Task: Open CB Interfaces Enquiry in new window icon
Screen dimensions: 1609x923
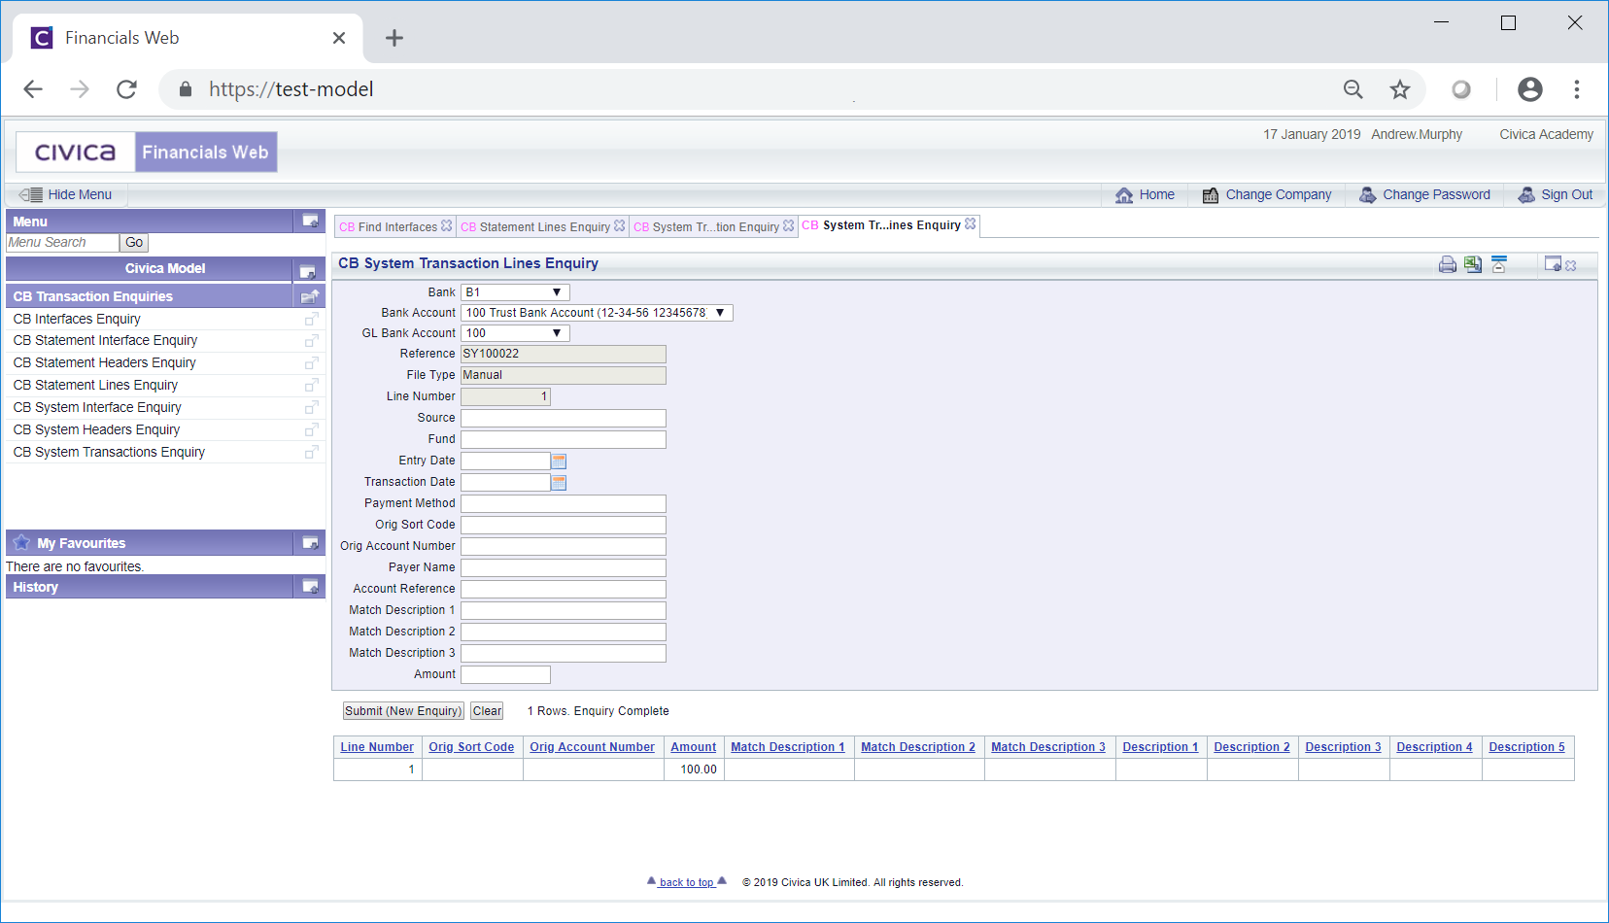Action: tap(311, 319)
